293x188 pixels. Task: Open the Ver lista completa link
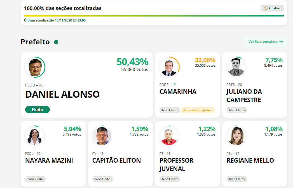click(x=265, y=42)
